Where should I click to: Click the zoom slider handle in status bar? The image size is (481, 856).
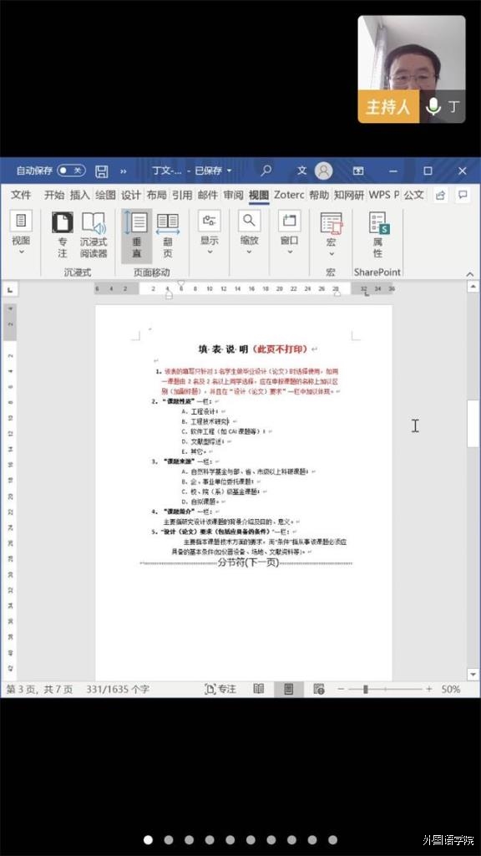[366, 690]
